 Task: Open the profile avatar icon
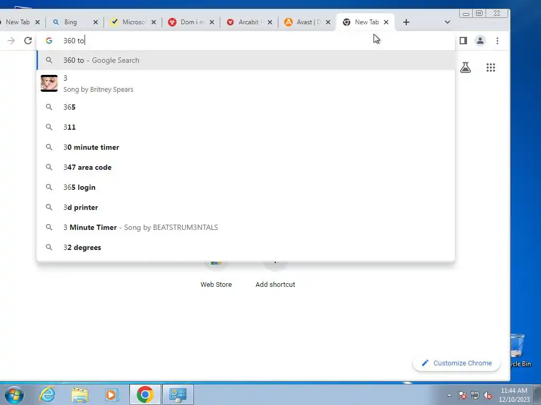(480, 41)
